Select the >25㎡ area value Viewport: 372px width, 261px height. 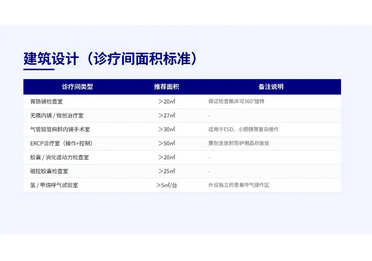[x=167, y=171]
